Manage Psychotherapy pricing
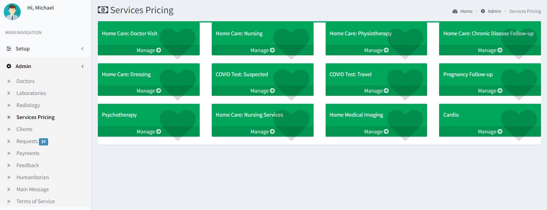This screenshot has height=210, width=547. (x=149, y=131)
